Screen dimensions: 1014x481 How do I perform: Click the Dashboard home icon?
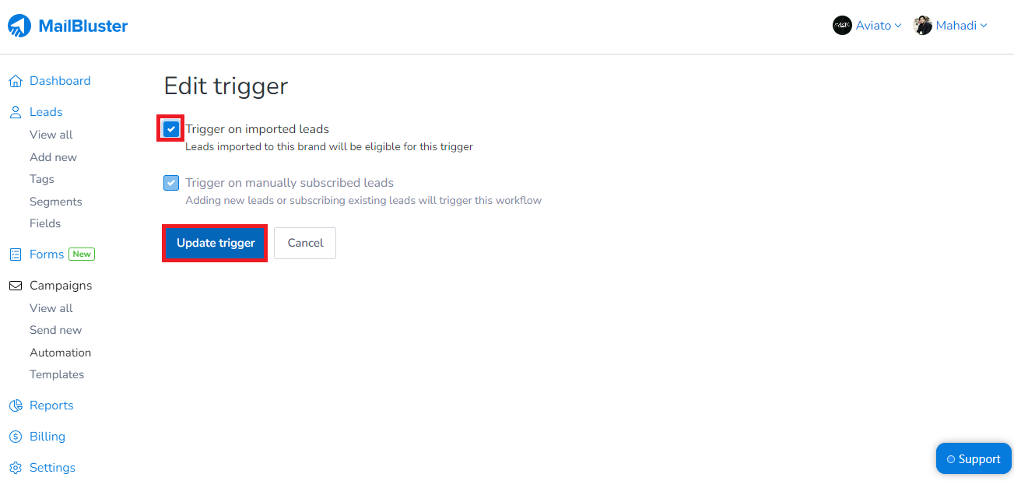pyautogui.click(x=16, y=80)
